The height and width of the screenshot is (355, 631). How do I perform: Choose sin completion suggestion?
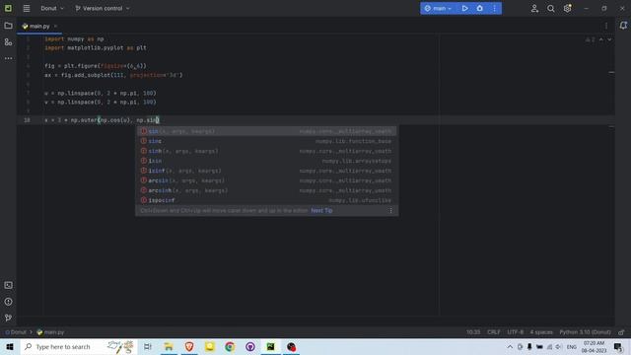click(266, 131)
